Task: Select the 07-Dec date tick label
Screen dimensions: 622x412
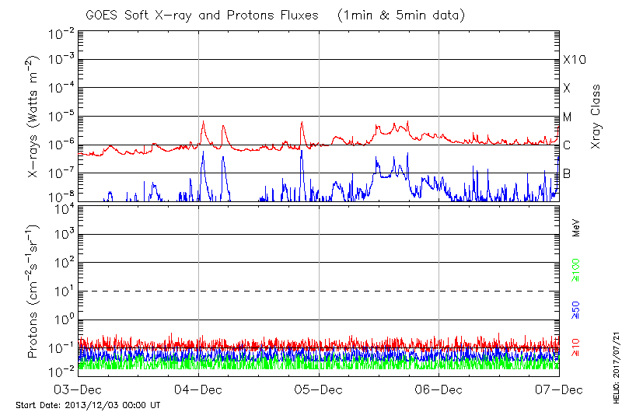Action: click(558, 389)
